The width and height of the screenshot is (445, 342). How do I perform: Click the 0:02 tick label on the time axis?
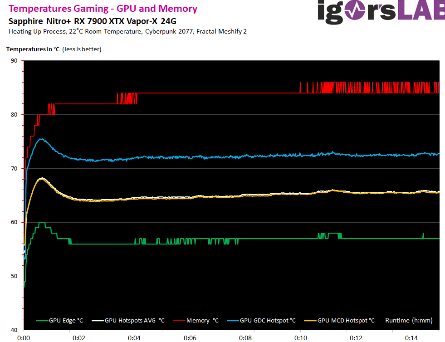pos(79,338)
